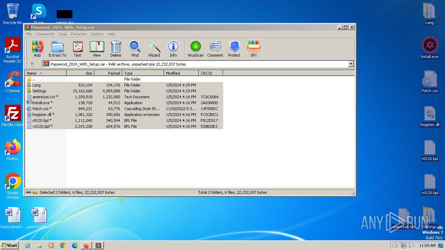Run Test on the archive
Image resolution: width=445 pixels, height=250 pixels.
(x=78, y=49)
